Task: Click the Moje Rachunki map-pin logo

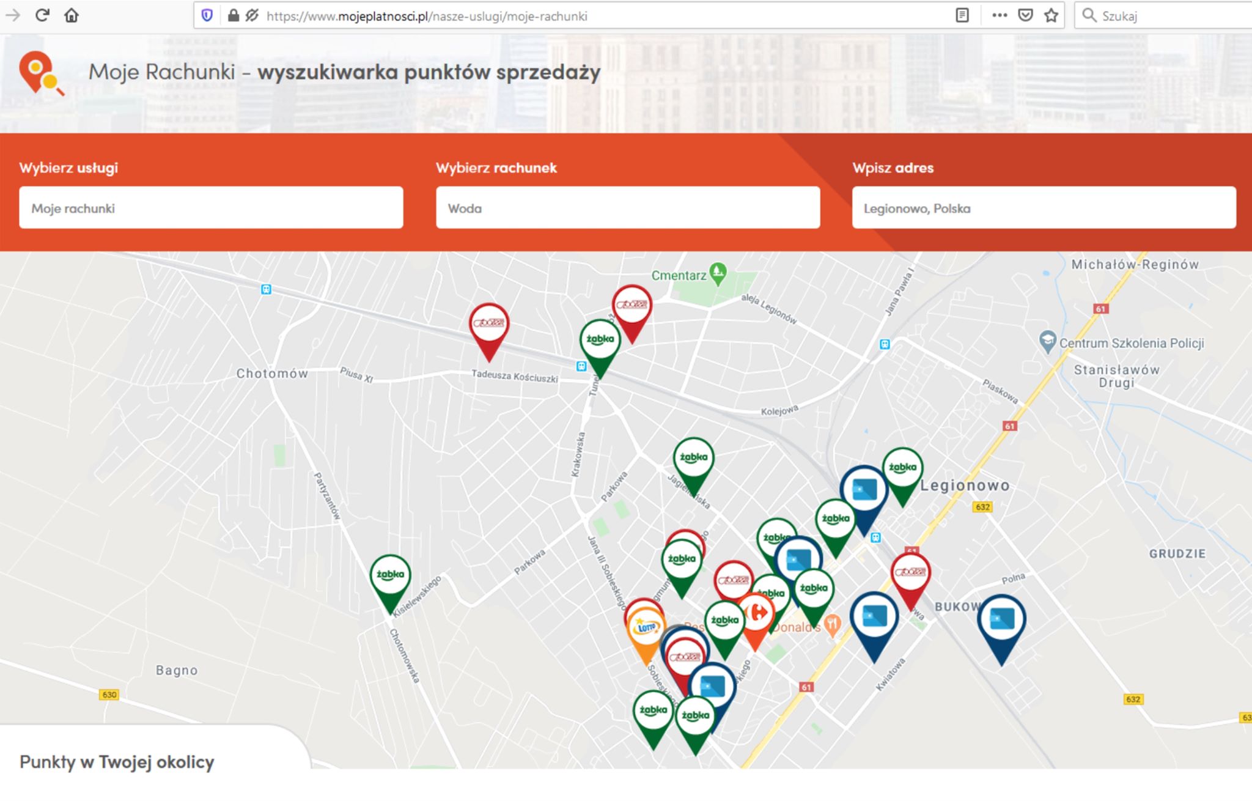Action: click(40, 73)
